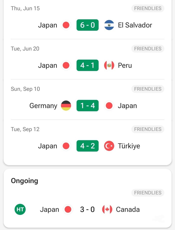The width and height of the screenshot is (175, 230).
Task: Open the 1 - 4 score badge
Action: (87, 106)
